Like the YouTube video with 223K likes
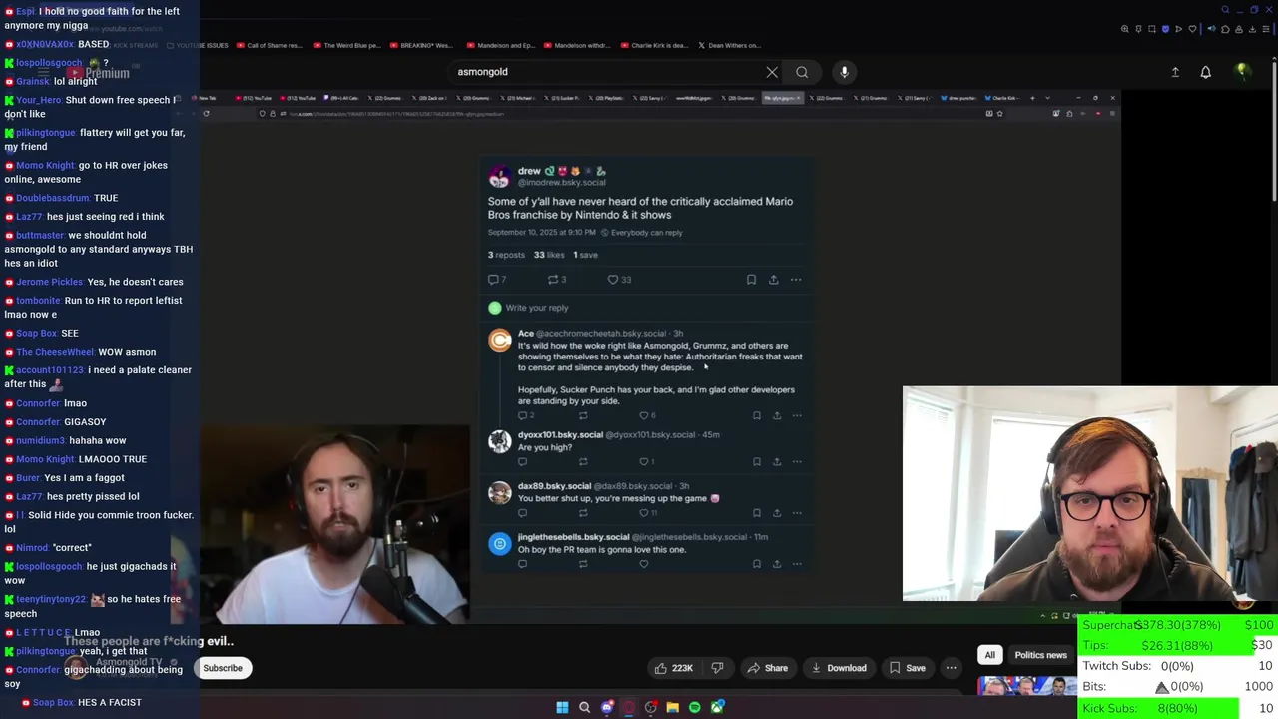The width and height of the screenshot is (1278, 719). click(672, 668)
